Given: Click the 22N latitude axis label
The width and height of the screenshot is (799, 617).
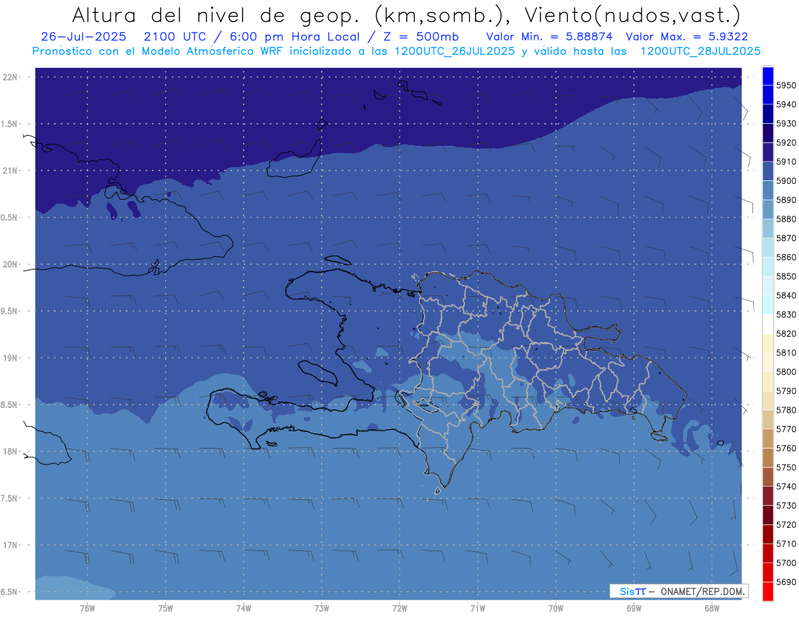Looking at the screenshot, I should click(x=11, y=77).
